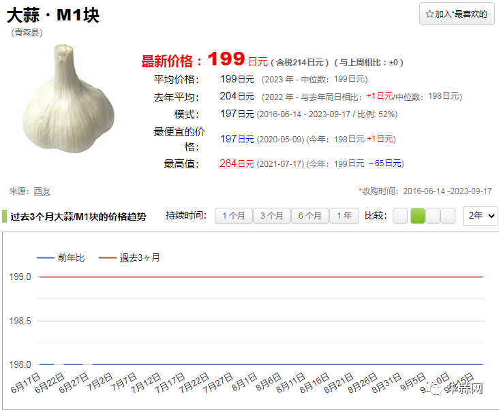Toggle 前年比 legend entry
This screenshot has height=410, width=499.
[x=61, y=257]
